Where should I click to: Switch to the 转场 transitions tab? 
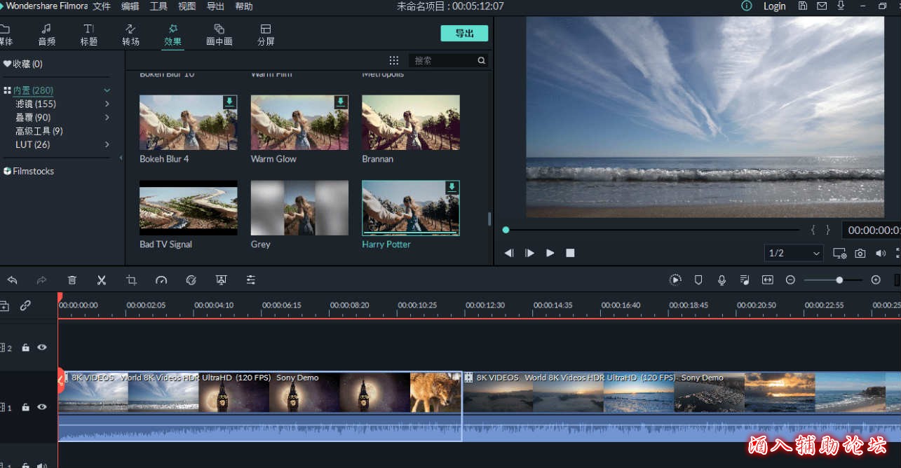[130, 34]
